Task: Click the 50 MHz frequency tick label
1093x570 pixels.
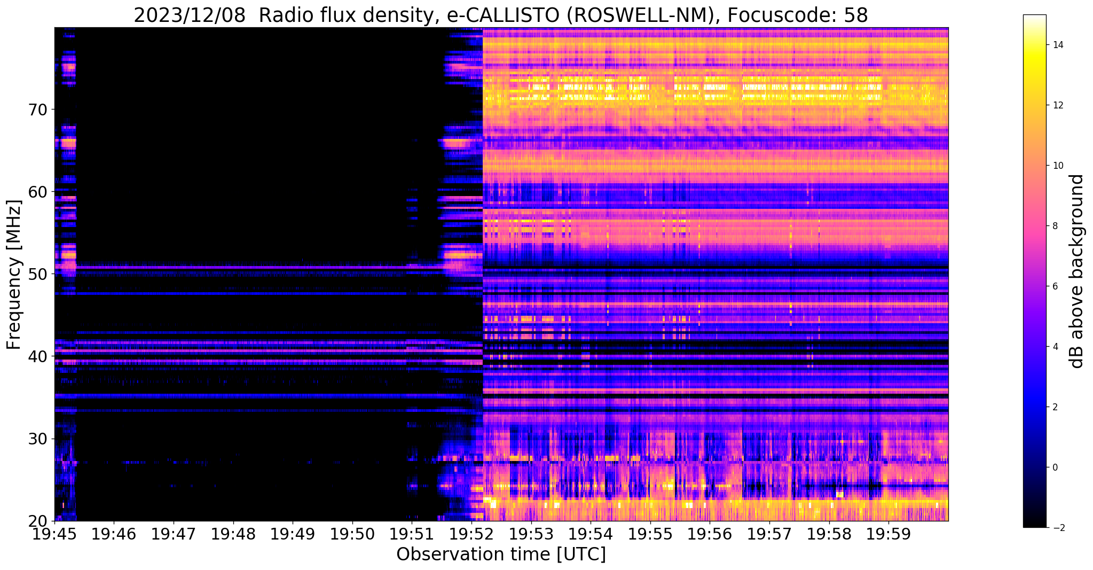Action: (x=37, y=274)
